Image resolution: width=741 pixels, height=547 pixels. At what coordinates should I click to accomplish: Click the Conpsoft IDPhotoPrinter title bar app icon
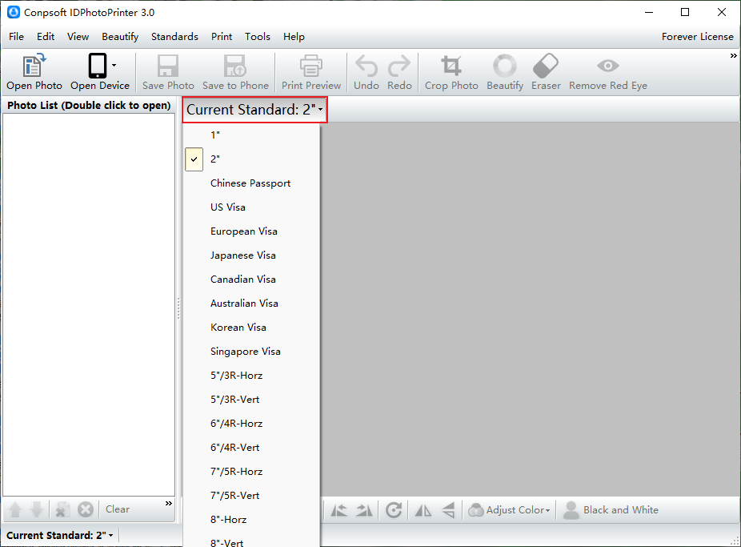(14, 12)
